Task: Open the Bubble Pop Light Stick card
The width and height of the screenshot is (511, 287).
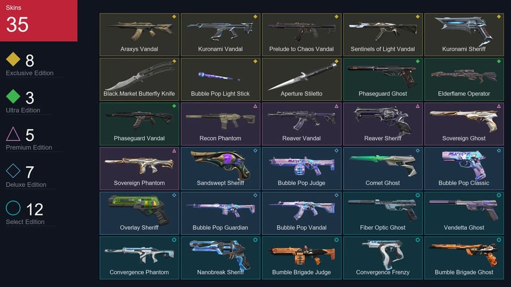Action: (221, 79)
